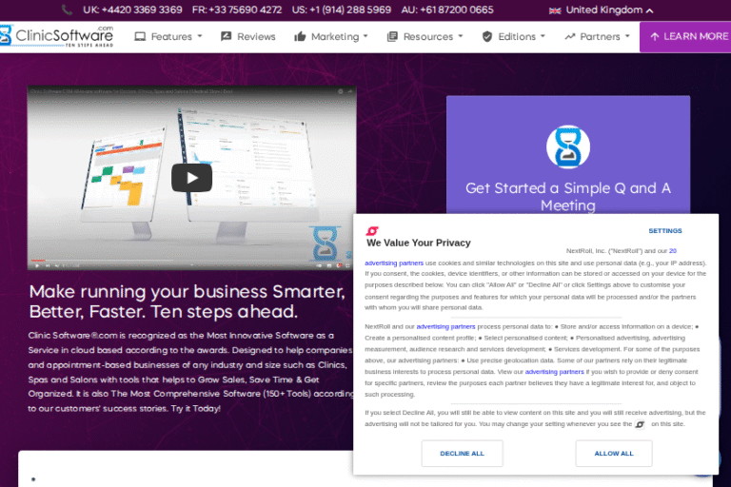731x487 pixels.
Task: Click the video share icon
Action: 350,91
